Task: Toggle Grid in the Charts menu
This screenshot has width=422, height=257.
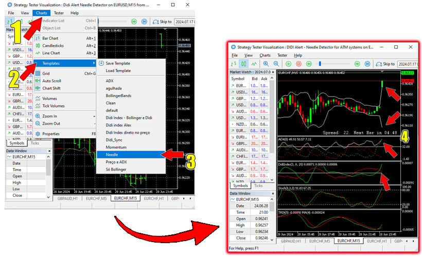Action: coord(65,74)
